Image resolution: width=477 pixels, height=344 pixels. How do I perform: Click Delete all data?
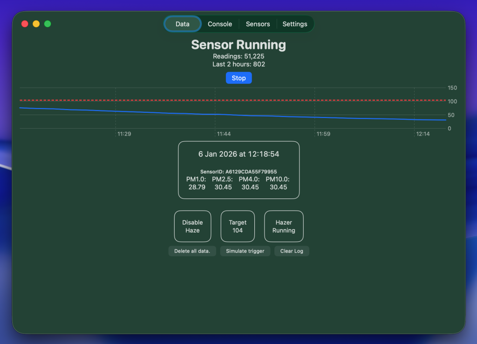click(x=192, y=251)
